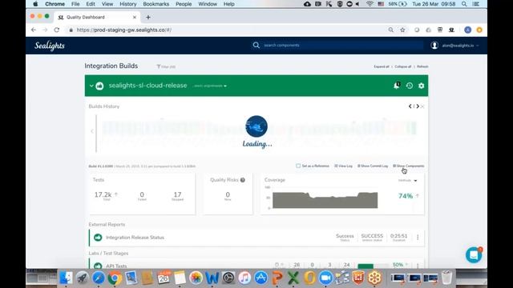Open Chrome's History menu
The width and height of the screenshot is (513, 288).
click(x=128, y=4)
